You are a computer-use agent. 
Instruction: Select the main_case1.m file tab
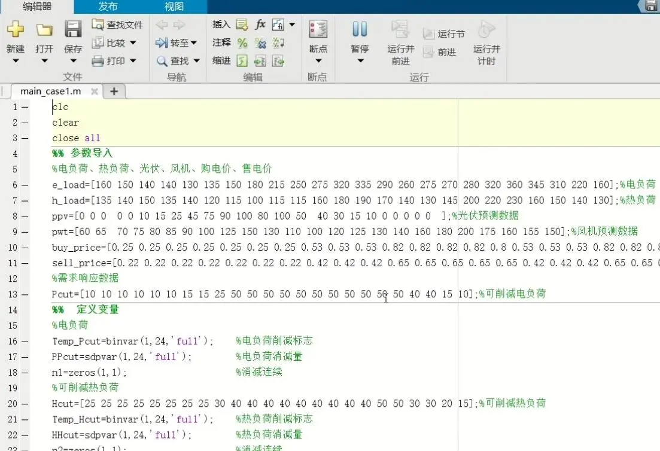click(50, 92)
